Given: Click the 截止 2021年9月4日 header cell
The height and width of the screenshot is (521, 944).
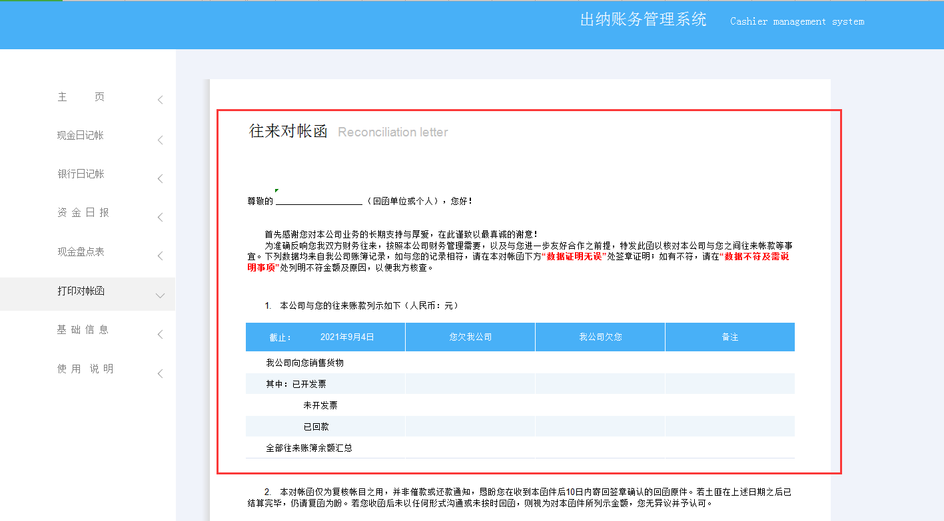Looking at the screenshot, I should point(324,337).
